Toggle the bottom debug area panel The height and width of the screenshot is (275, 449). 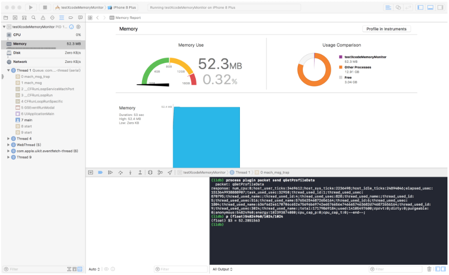tap(431, 8)
